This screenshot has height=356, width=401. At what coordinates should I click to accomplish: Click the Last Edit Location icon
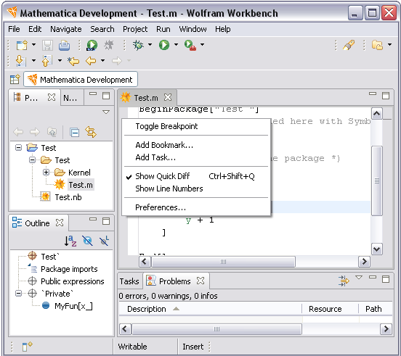[73, 61]
